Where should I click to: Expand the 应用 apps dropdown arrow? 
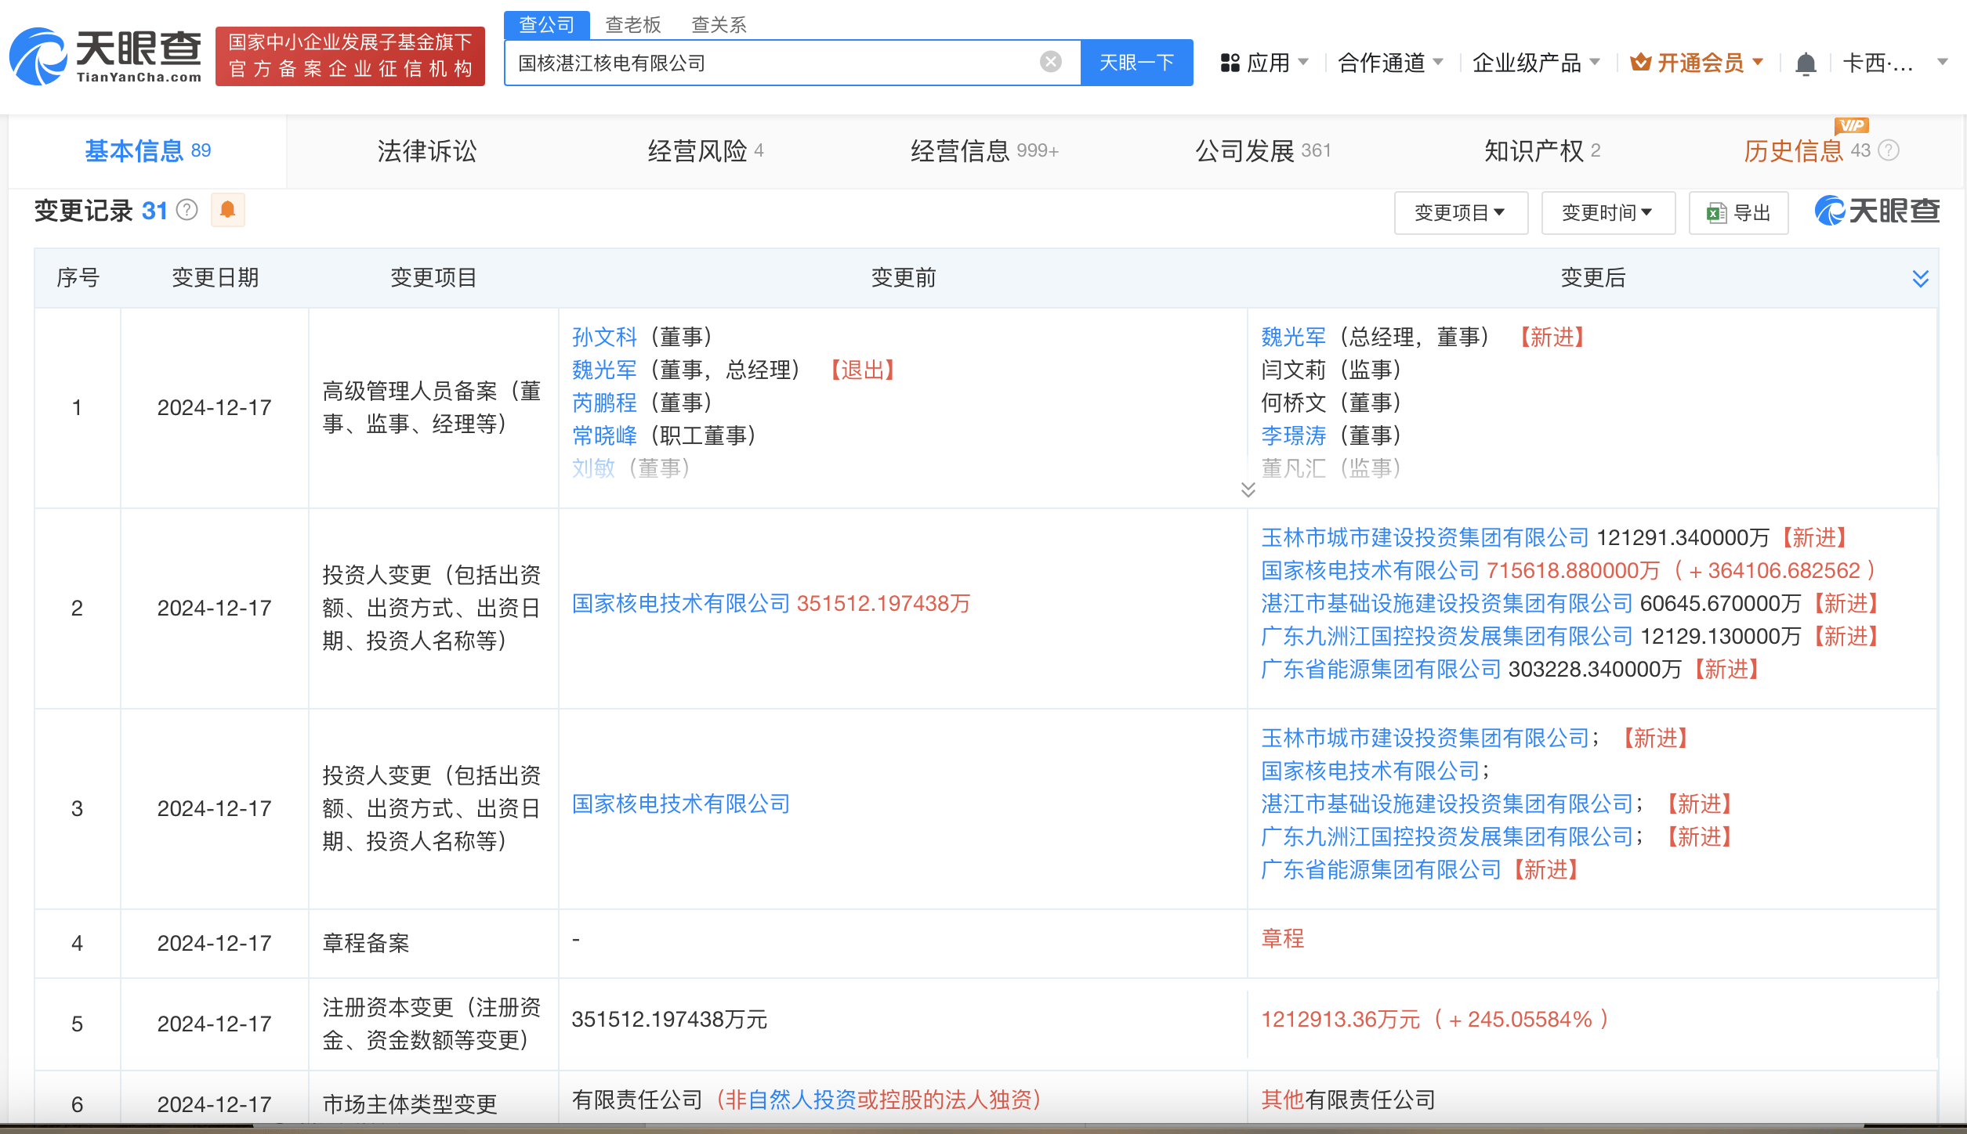[x=1303, y=62]
